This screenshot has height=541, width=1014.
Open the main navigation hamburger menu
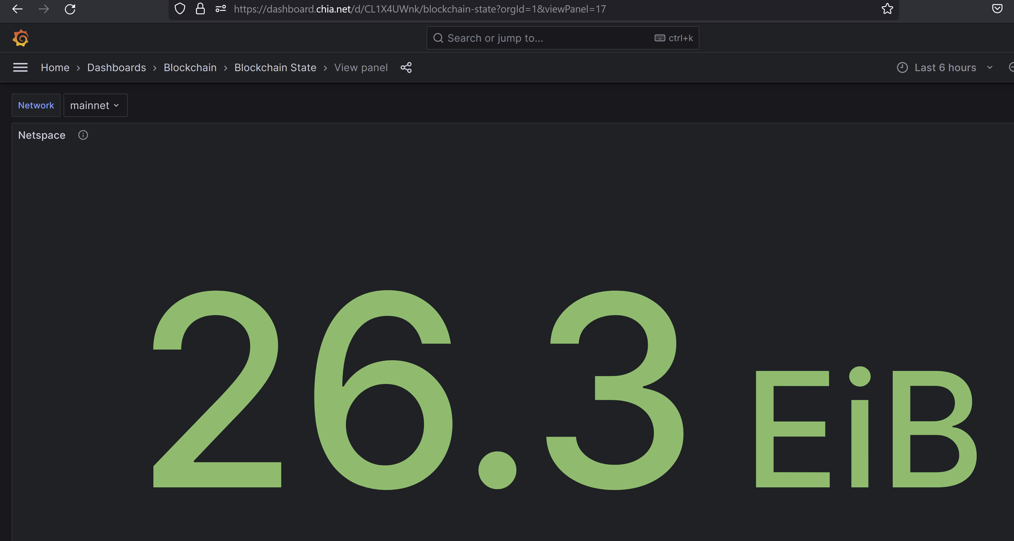pos(20,67)
